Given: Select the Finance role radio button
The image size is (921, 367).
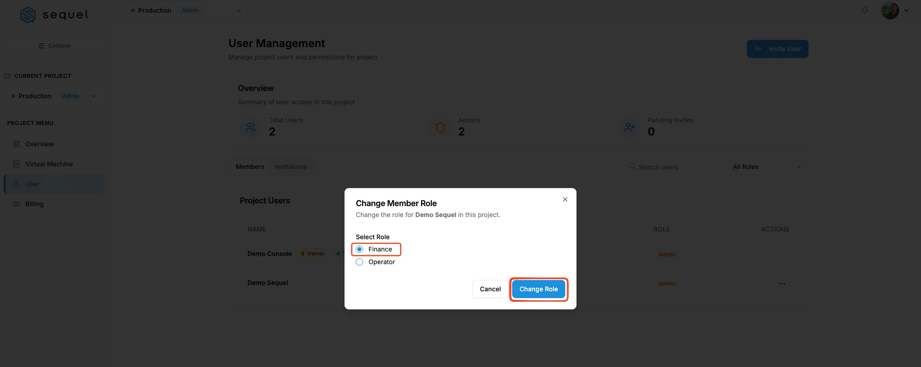Looking at the screenshot, I should 359,249.
